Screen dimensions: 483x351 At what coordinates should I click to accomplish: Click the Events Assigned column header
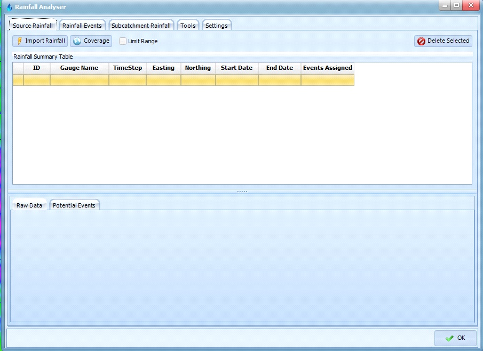[327, 68]
